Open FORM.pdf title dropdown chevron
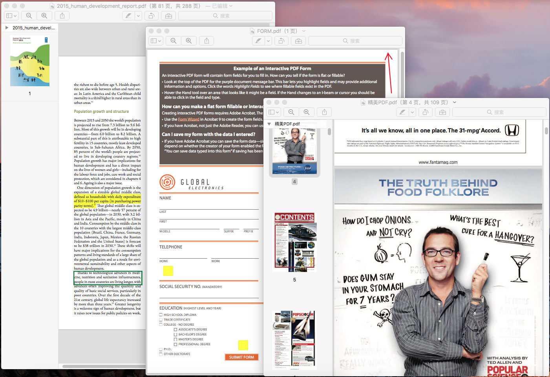Screen dimensions: 550x377 [304, 31]
